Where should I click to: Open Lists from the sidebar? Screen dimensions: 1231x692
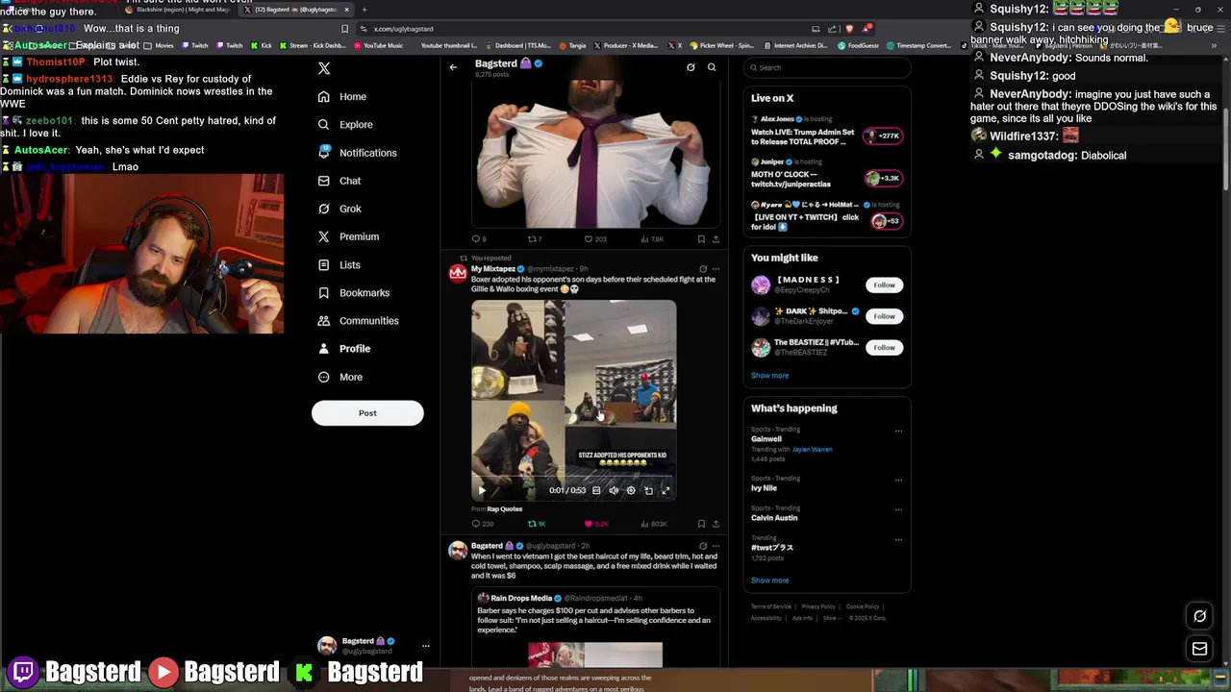coord(339,265)
